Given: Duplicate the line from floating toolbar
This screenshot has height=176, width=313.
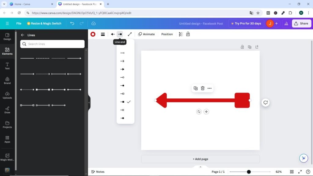Looking at the screenshot, I should coord(196,88).
